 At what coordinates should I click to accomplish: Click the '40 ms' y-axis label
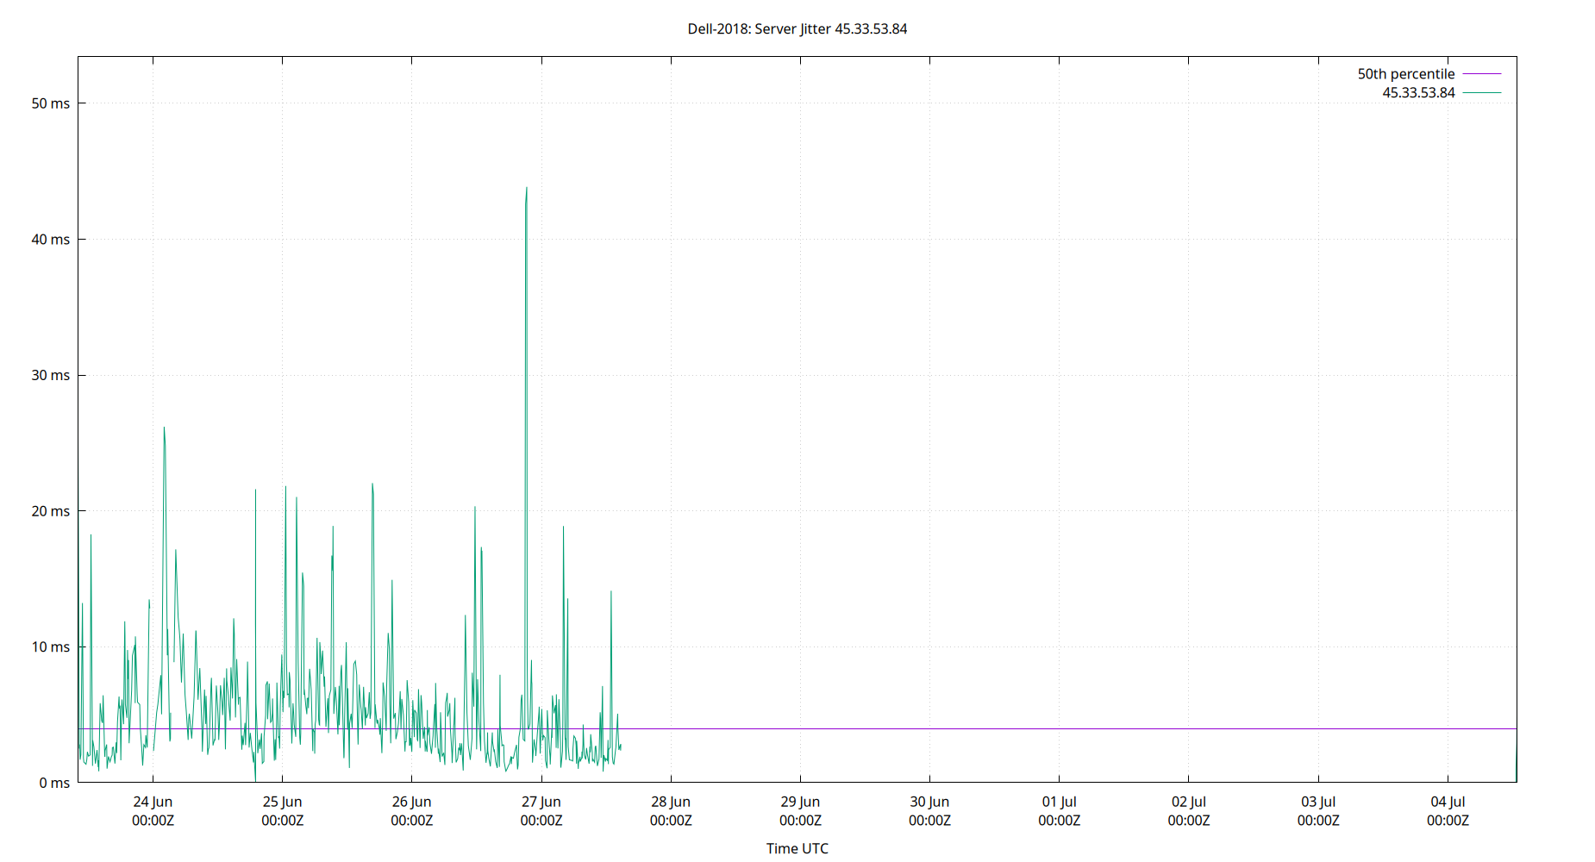51,240
